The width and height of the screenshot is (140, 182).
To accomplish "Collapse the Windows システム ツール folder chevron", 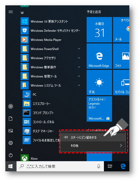I will click(79, 86).
